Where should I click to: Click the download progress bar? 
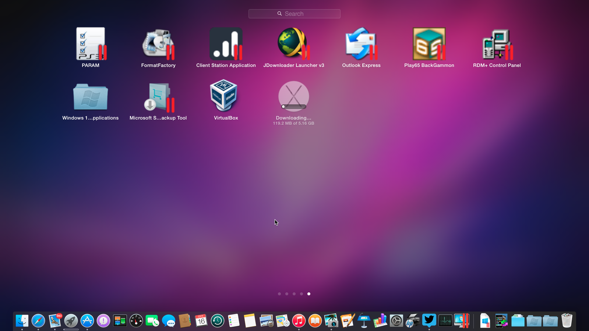click(x=294, y=107)
